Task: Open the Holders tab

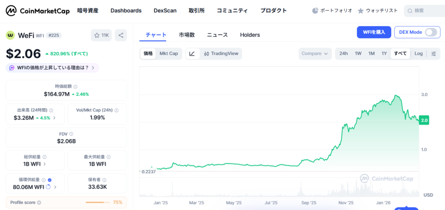Action: pyautogui.click(x=250, y=35)
